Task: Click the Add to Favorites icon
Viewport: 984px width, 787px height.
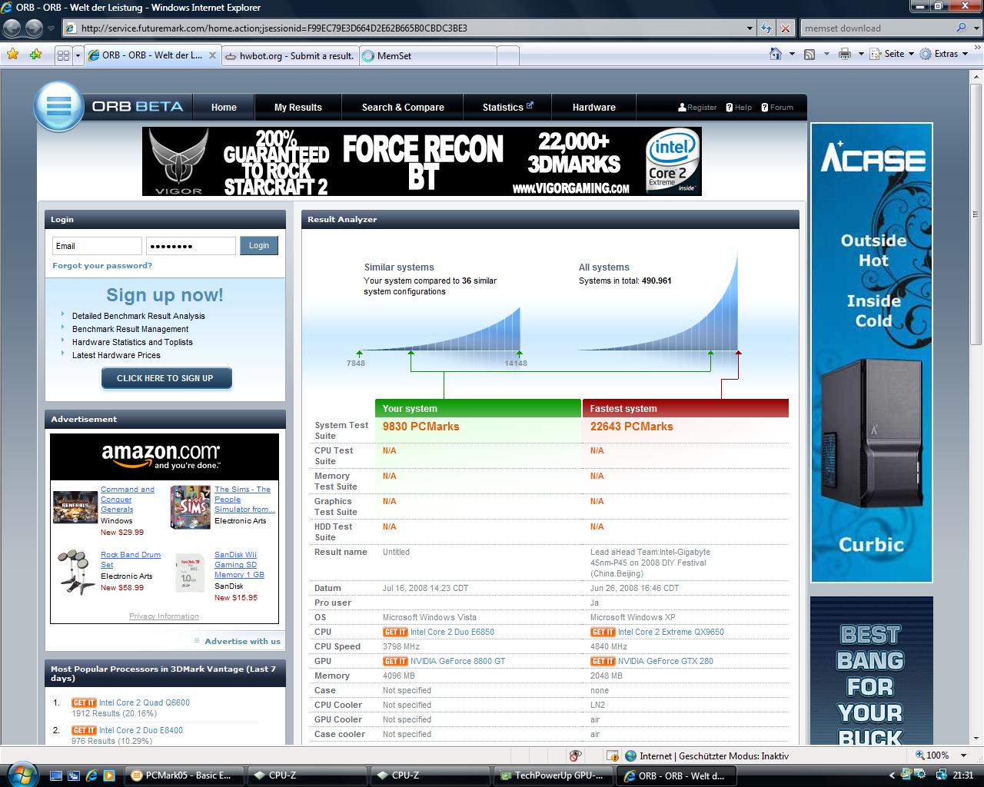Action: click(x=35, y=55)
